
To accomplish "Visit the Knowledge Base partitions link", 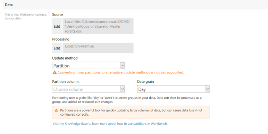I will [x=110, y=124].
